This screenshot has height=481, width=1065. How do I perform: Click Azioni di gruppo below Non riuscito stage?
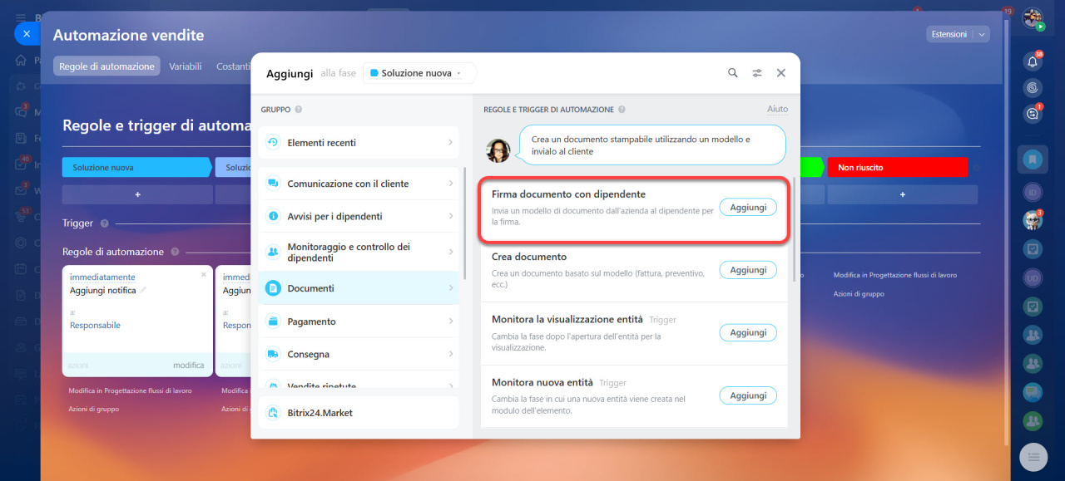(x=859, y=294)
